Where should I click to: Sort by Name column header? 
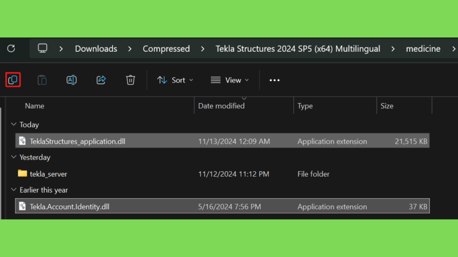pyautogui.click(x=34, y=106)
